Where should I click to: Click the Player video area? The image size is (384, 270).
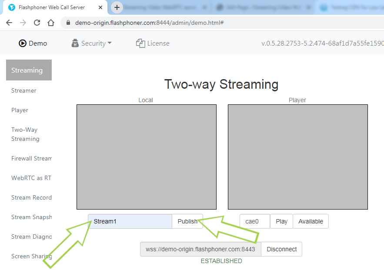(x=298, y=157)
